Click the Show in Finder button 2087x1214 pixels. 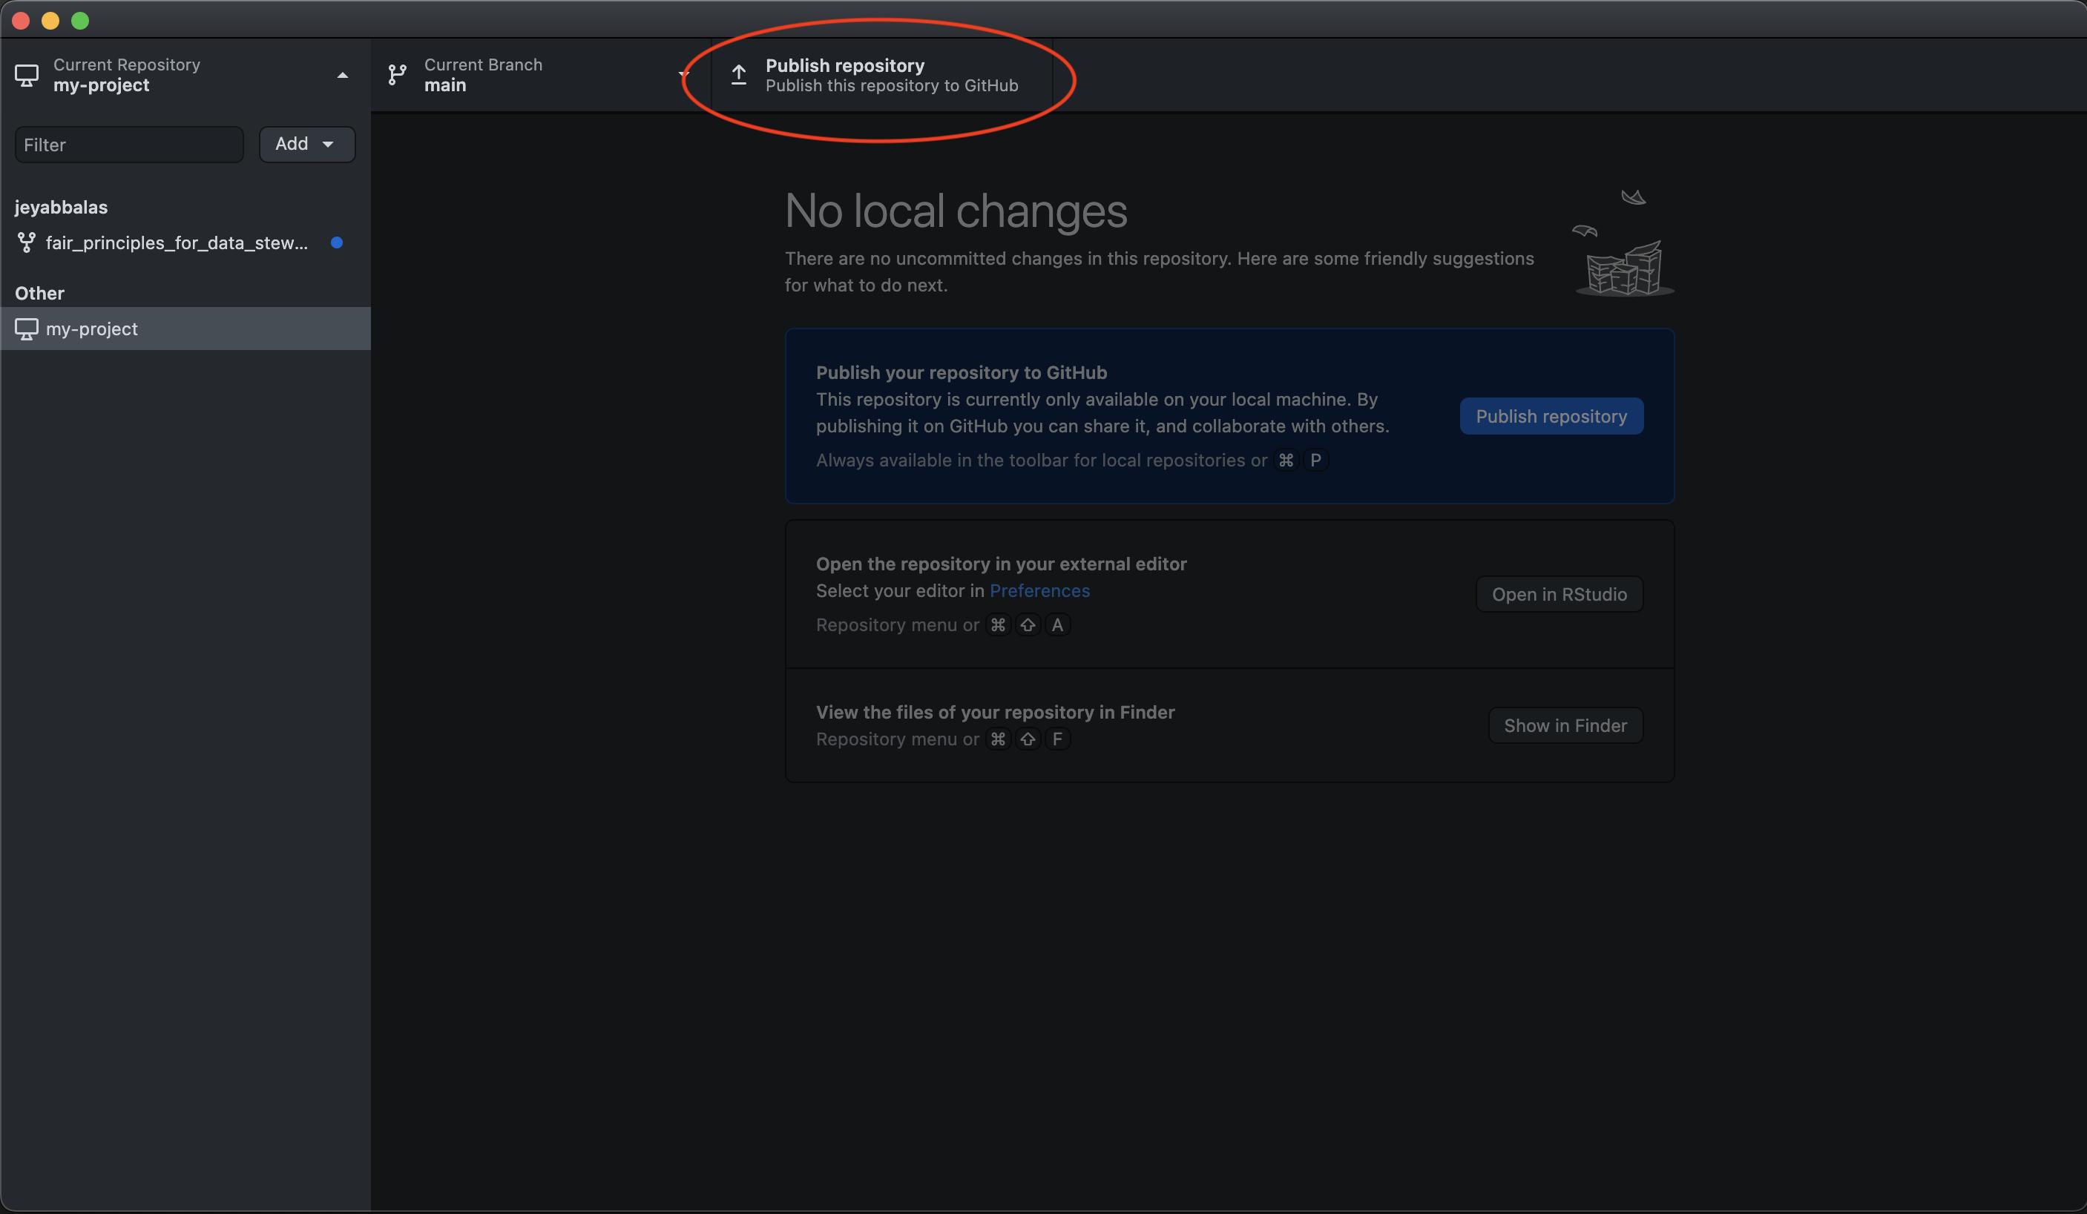(x=1565, y=725)
